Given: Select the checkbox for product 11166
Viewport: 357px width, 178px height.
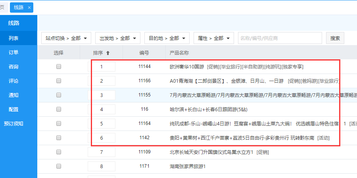Looking at the screenshot, I should coord(59,81).
